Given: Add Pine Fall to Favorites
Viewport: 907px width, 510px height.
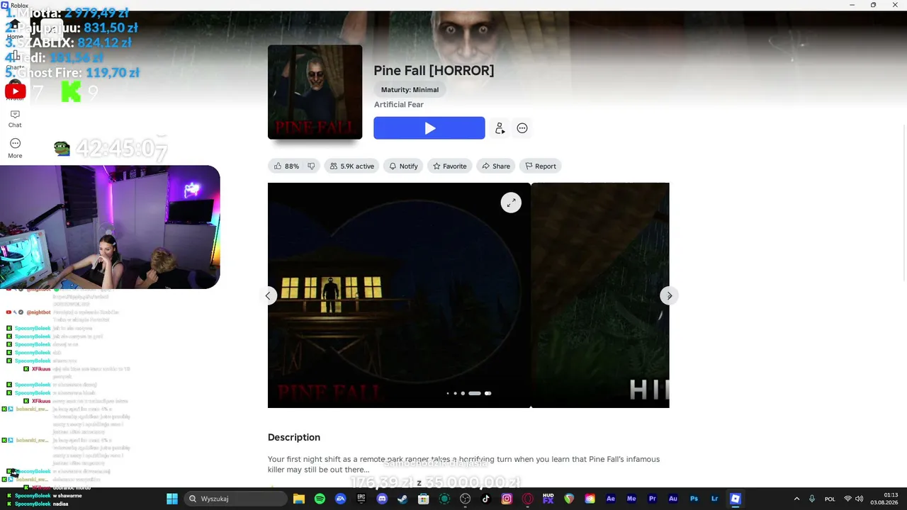Looking at the screenshot, I should click(450, 166).
